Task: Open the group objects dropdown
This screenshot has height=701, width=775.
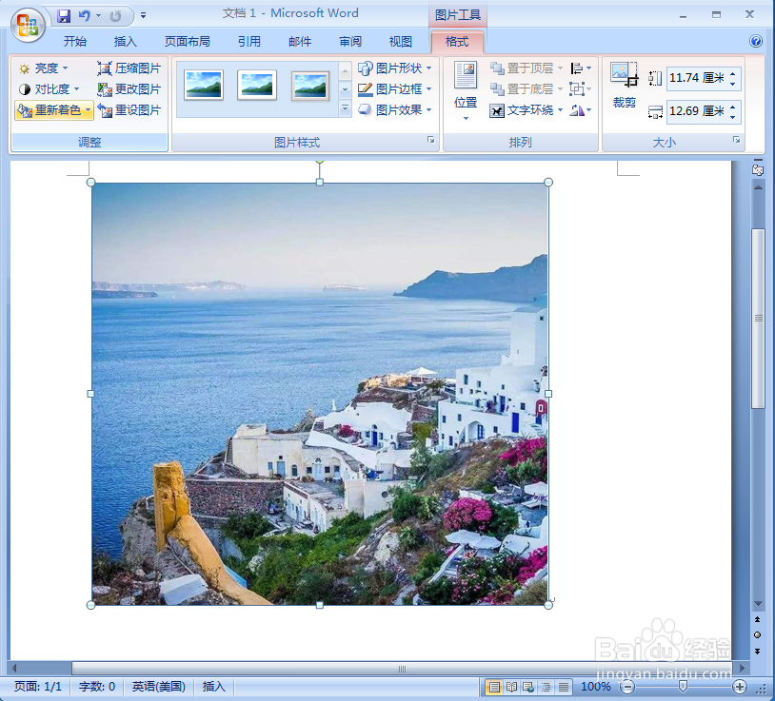Action: (x=580, y=88)
